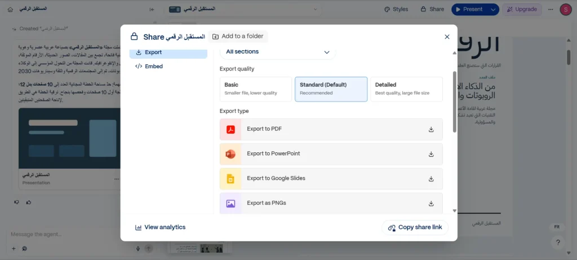Select the Export tab in the sidebar
577x260 pixels.
[168, 52]
